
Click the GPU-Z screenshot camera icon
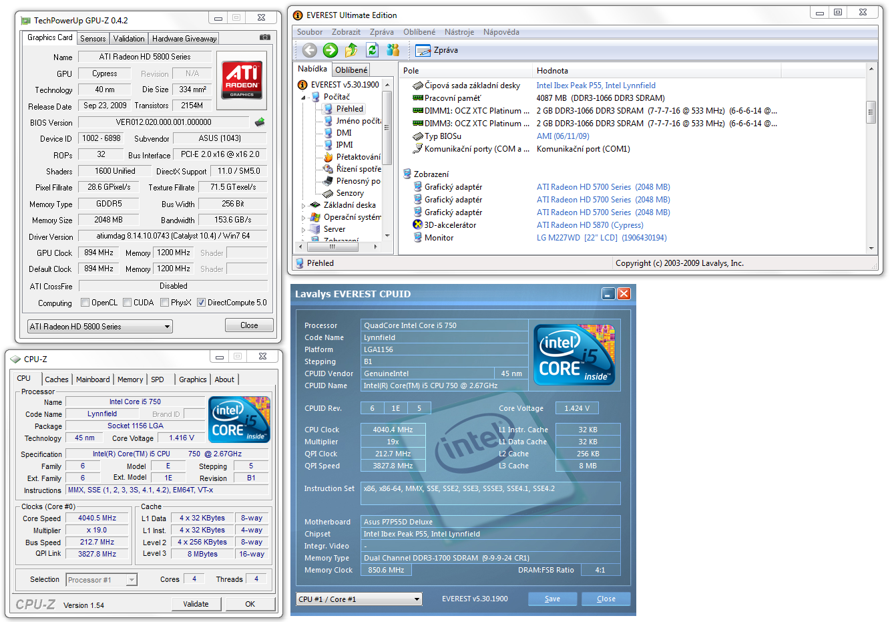265,37
